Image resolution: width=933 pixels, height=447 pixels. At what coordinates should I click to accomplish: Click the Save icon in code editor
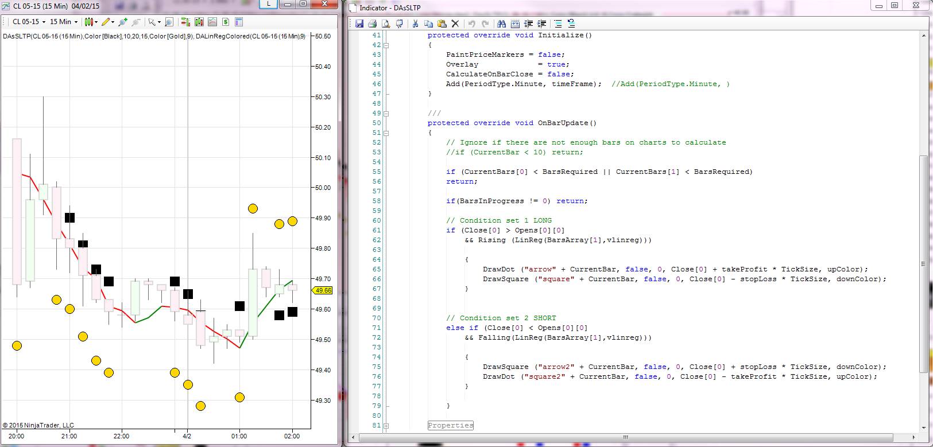tap(359, 24)
